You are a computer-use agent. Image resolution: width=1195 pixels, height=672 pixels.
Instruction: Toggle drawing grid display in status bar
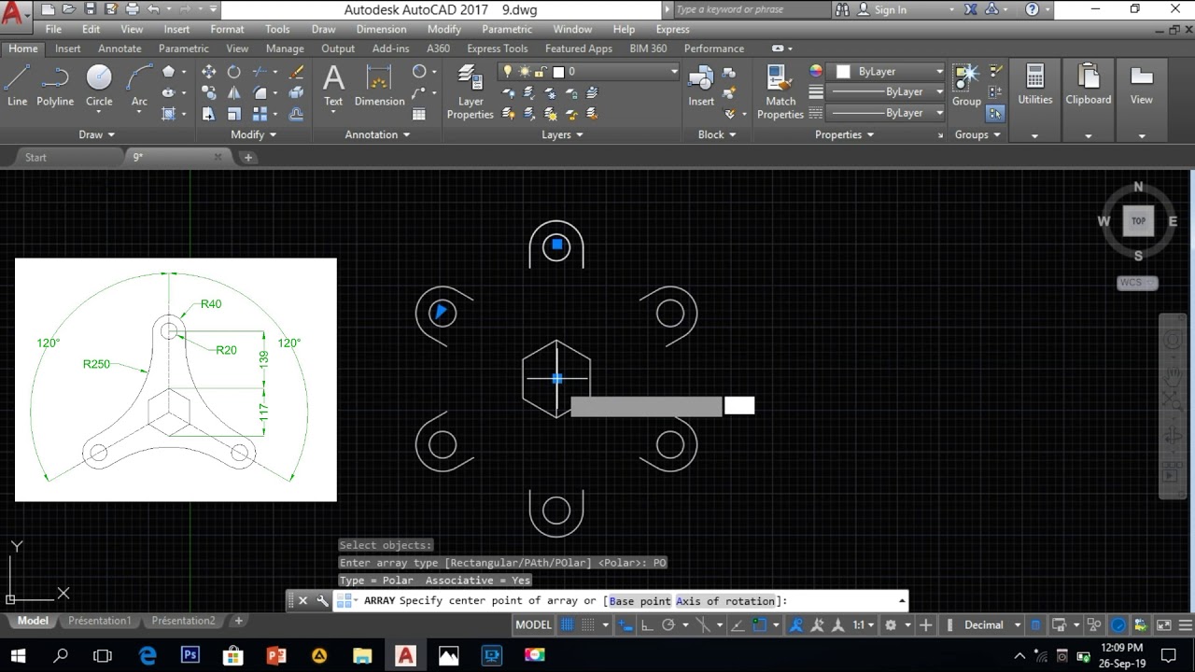click(568, 625)
